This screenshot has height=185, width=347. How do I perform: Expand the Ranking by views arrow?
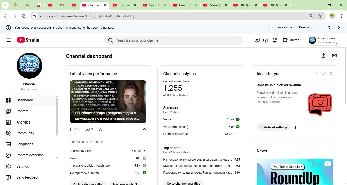point(144,151)
